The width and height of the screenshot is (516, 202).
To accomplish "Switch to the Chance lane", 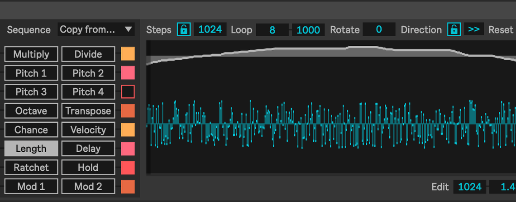I will click(31, 130).
